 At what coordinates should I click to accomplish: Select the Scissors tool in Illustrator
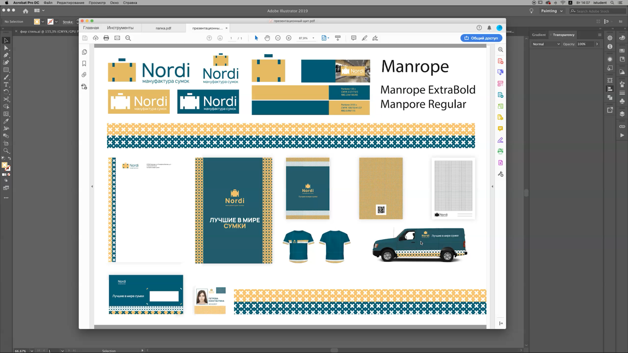(6, 99)
